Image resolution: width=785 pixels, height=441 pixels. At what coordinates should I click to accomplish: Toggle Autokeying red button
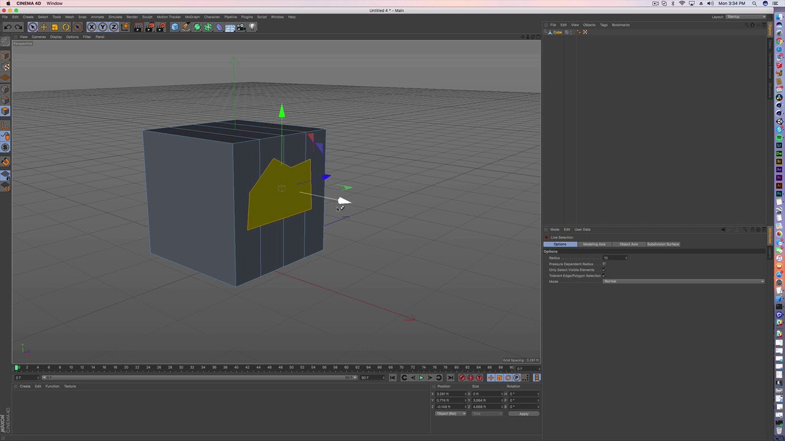pyautogui.click(x=470, y=378)
